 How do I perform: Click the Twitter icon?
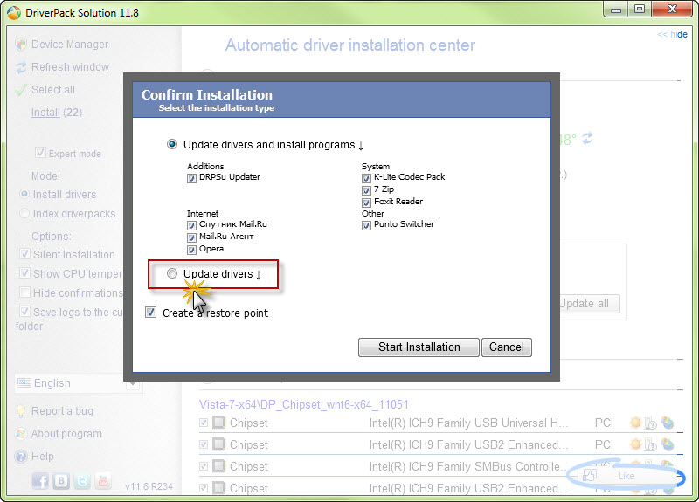pos(82,481)
